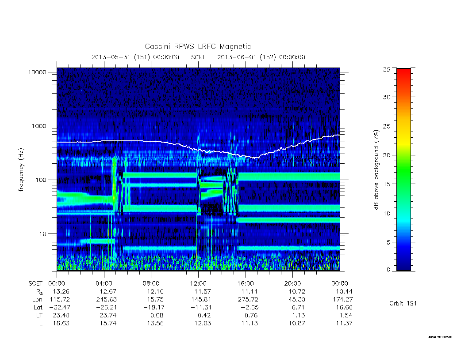This screenshot has height=339, width=453.
Task: Click the 'dB above background (7%)' label
Action: 376,170
